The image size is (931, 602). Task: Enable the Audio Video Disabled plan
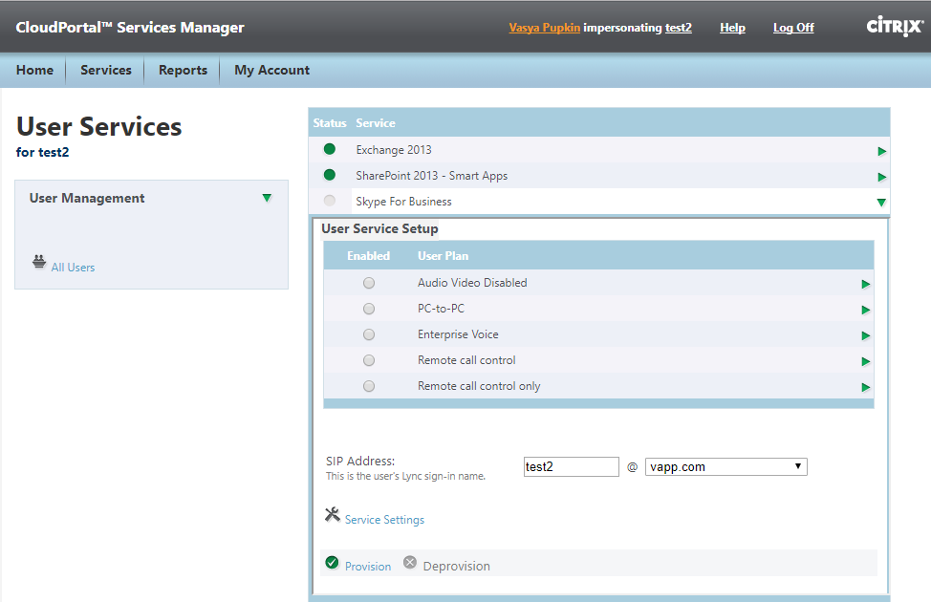369,283
